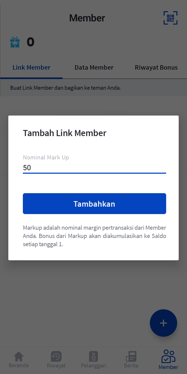The image size is (187, 374).
Task: Open the Pelanggan customers icon
Action: click(x=94, y=357)
